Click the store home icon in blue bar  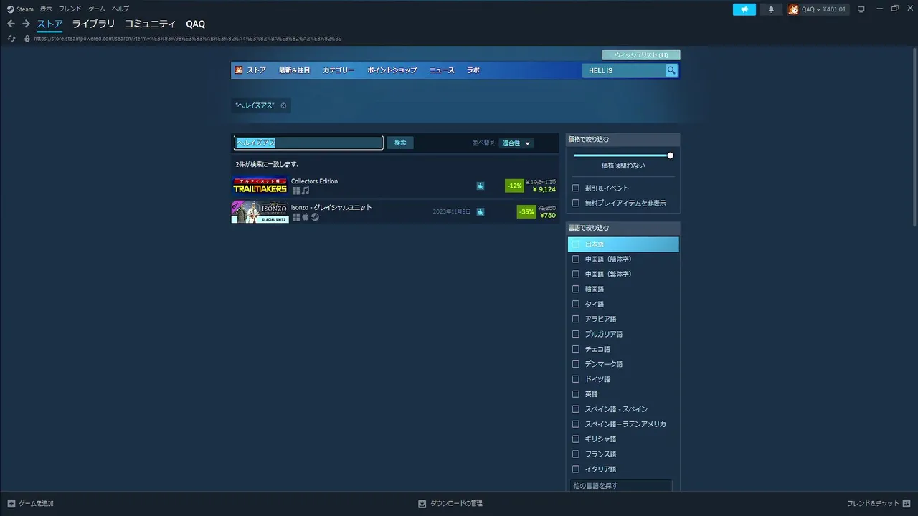[239, 70]
